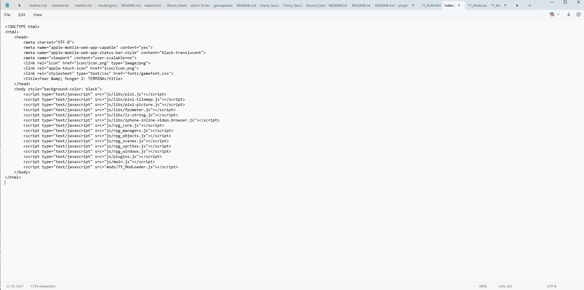Open the Copilot button
The height and width of the screenshot is (290, 584).
click(x=552, y=14)
